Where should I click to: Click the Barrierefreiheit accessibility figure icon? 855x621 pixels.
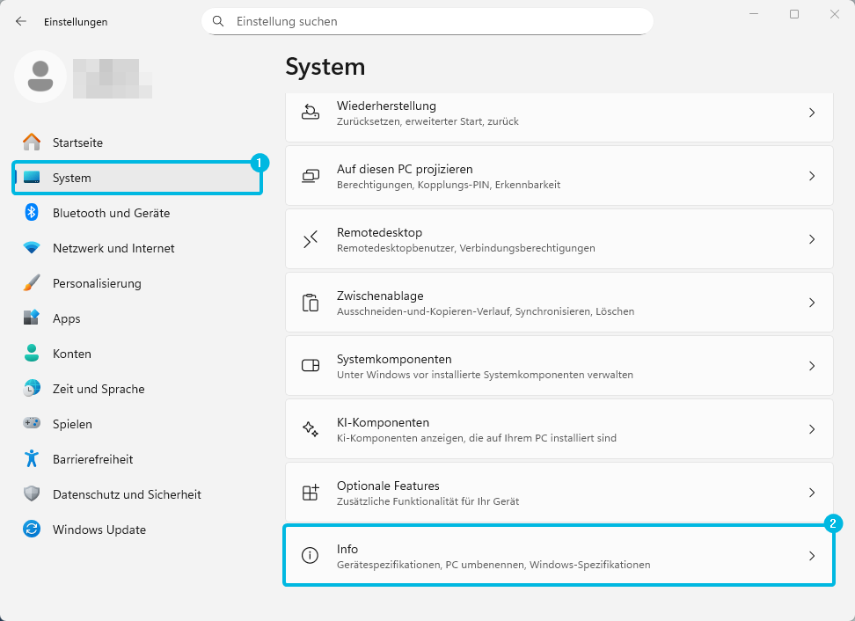pyautogui.click(x=32, y=458)
